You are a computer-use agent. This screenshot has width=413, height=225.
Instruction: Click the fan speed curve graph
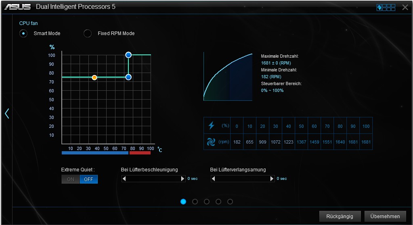(x=228, y=77)
